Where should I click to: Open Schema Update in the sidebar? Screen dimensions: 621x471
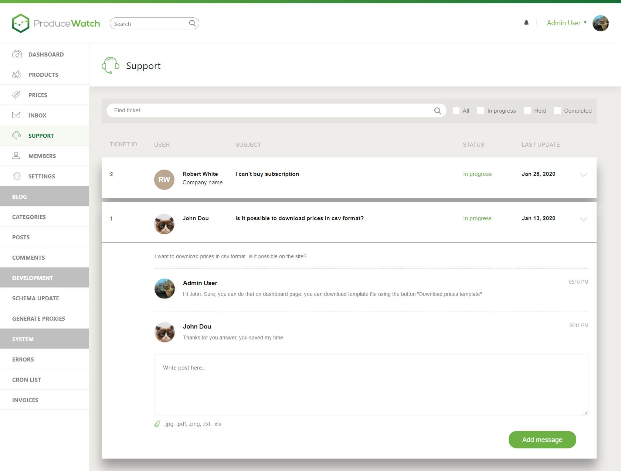click(x=35, y=298)
